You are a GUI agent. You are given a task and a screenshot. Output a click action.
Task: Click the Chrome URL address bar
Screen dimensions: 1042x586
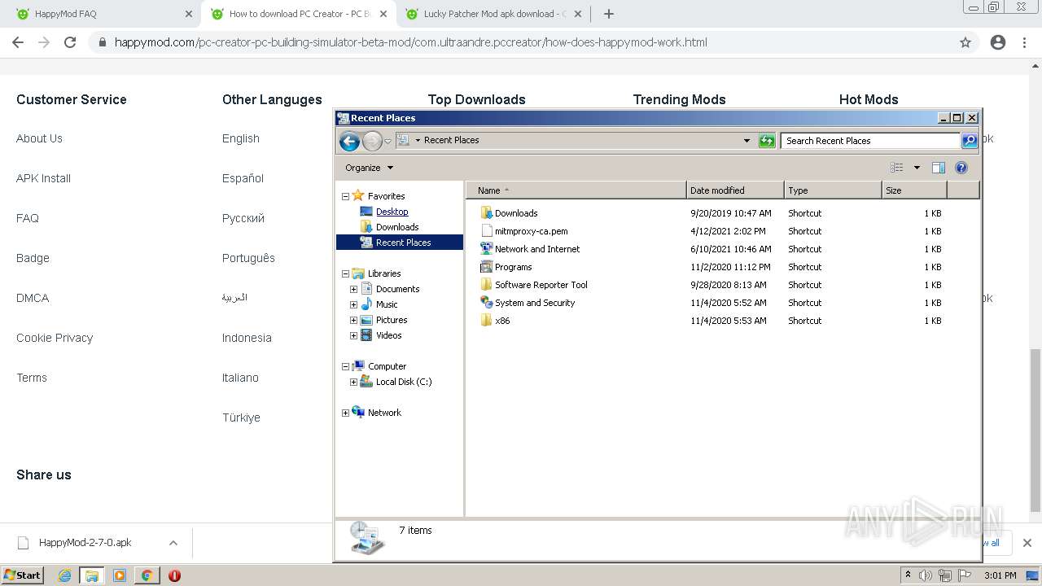click(521, 42)
